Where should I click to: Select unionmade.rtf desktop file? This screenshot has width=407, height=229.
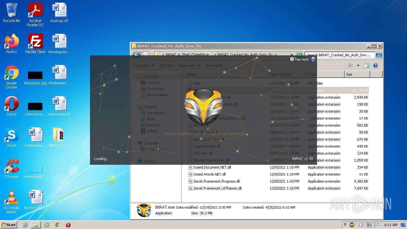click(x=59, y=106)
